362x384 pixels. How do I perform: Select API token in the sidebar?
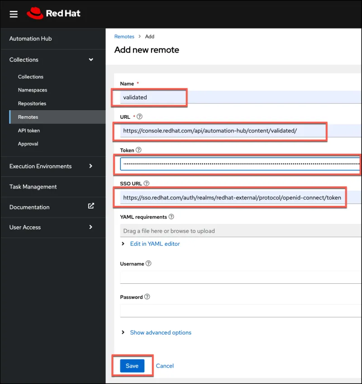29,131
